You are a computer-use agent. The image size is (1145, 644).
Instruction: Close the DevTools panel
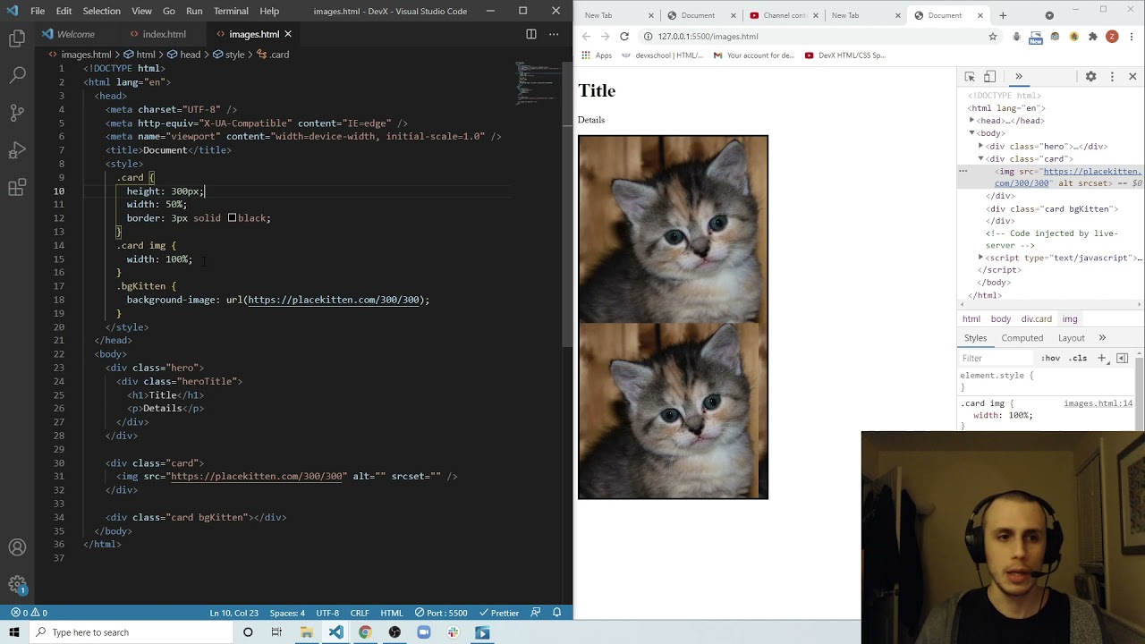click(1132, 77)
